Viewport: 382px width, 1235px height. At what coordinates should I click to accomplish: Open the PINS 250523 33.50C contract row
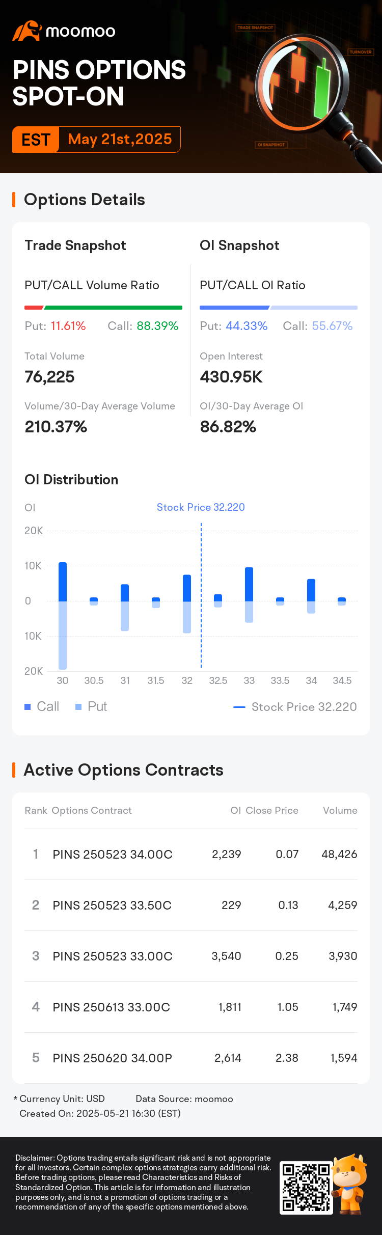[x=191, y=905]
